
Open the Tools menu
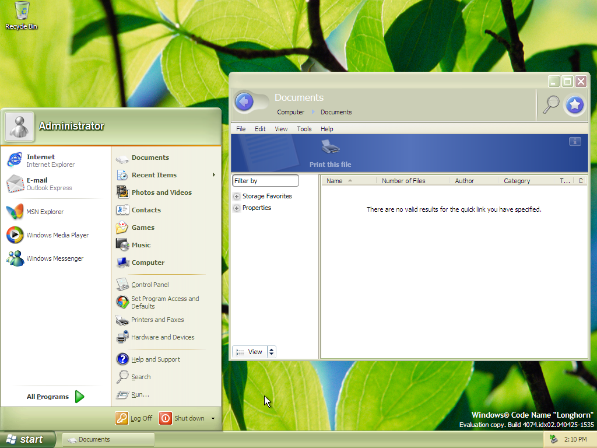304,129
